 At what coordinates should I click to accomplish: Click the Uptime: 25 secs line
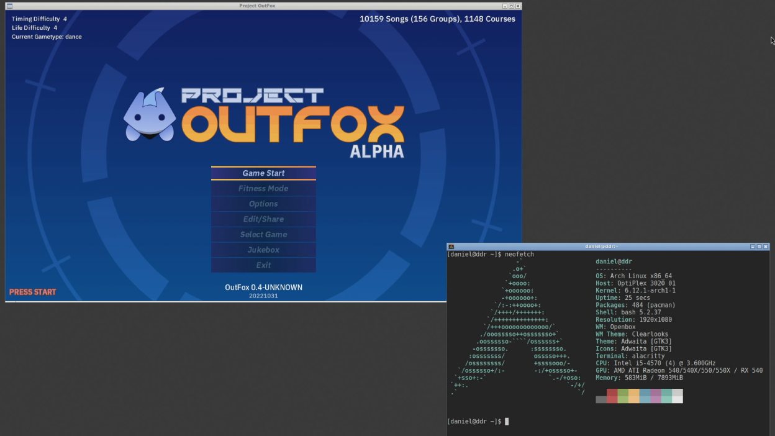pyautogui.click(x=623, y=298)
